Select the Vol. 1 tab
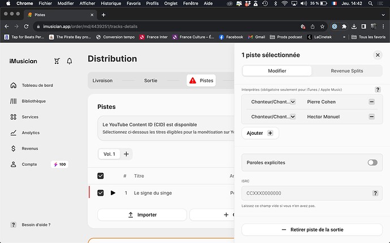Image resolution: width=390 pixels, height=243 pixels. [109, 154]
